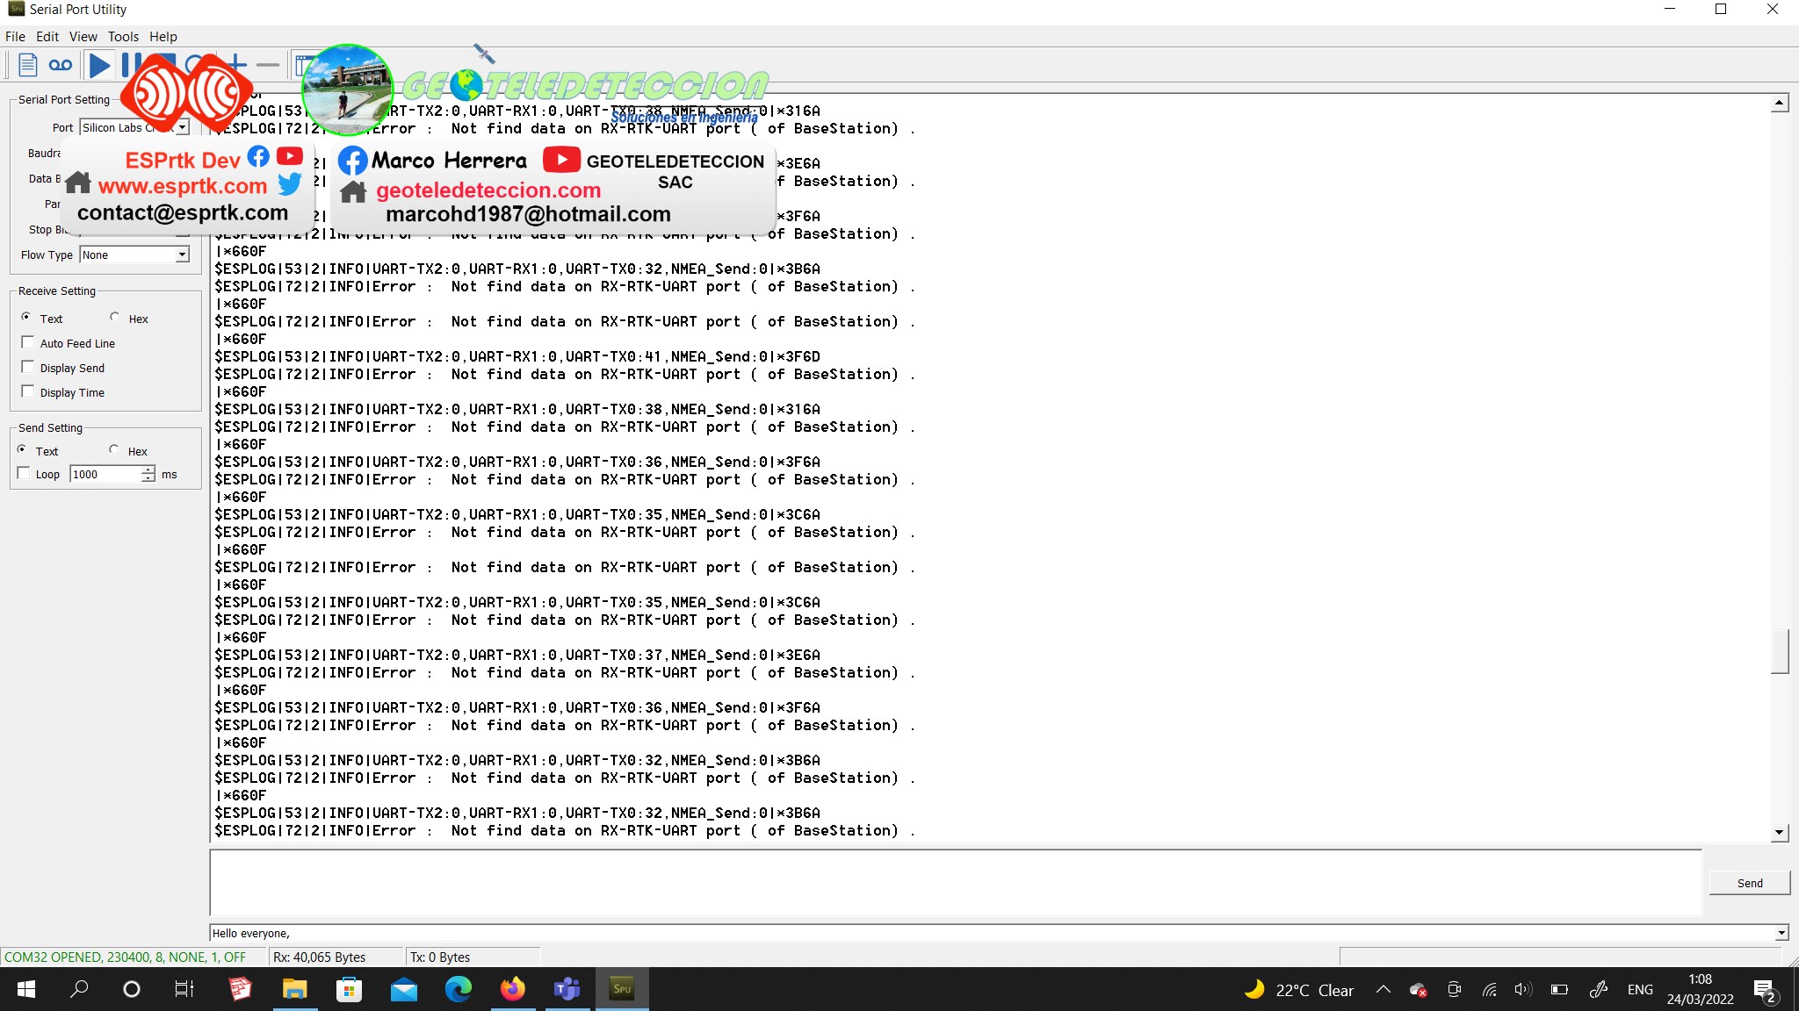Select the Hex option under Receive Setting
Image resolution: width=1799 pixels, height=1011 pixels.
tap(115, 318)
